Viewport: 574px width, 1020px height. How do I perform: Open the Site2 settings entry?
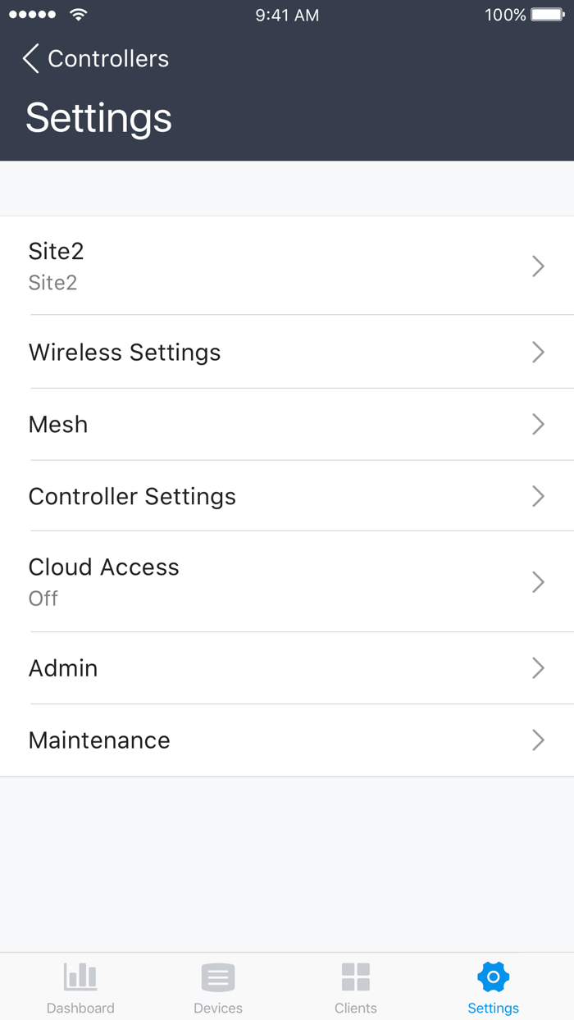[x=287, y=266]
